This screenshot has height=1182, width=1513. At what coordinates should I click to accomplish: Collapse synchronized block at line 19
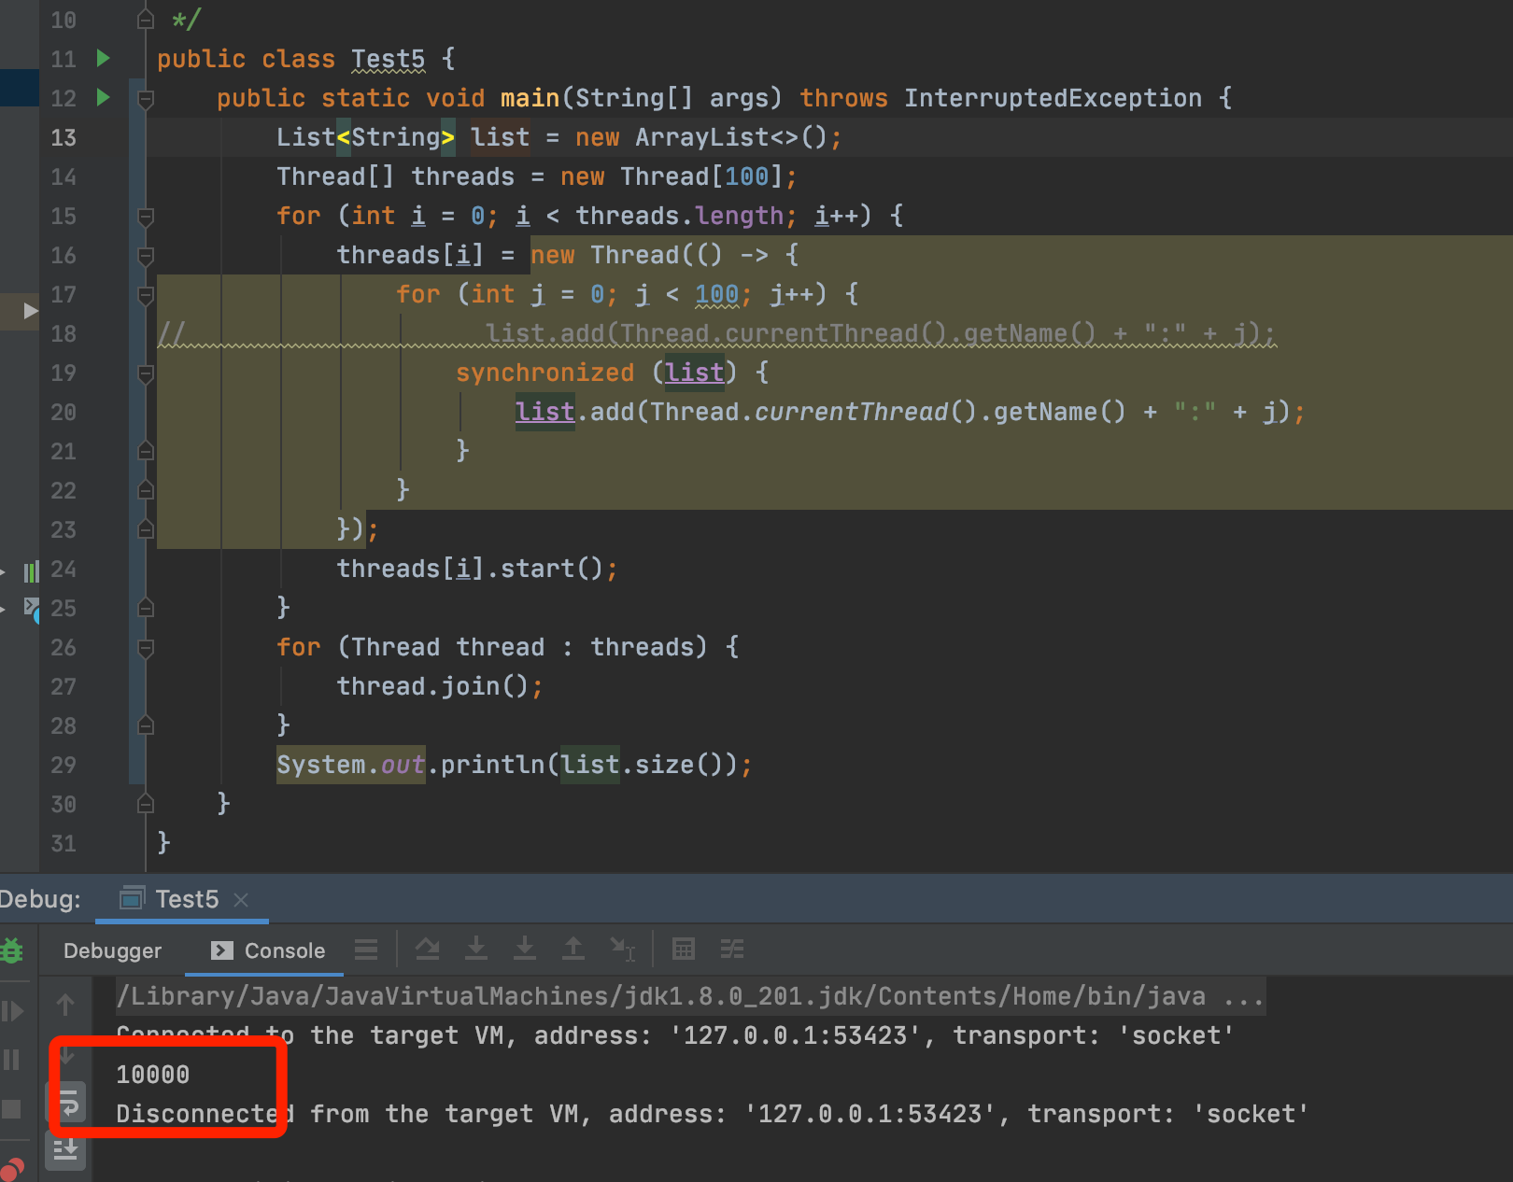click(146, 373)
